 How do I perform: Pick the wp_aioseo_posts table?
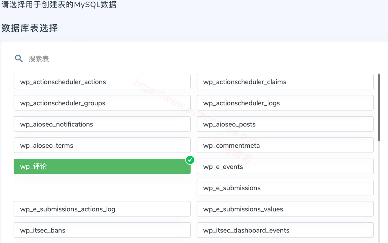[x=285, y=124]
